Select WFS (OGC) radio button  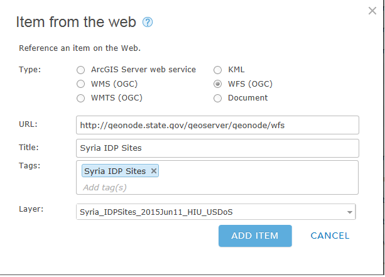pos(217,84)
